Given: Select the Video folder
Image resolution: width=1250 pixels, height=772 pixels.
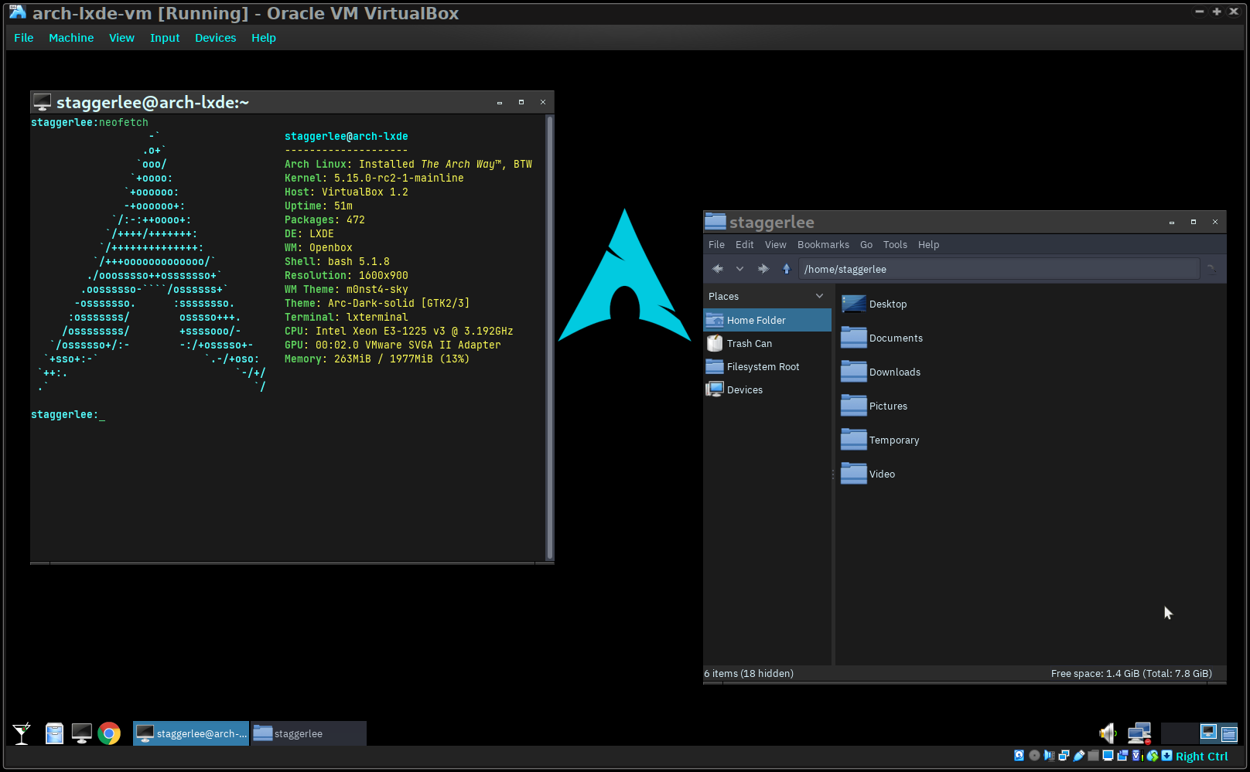Looking at the screenshot, I should pos(868,474).
